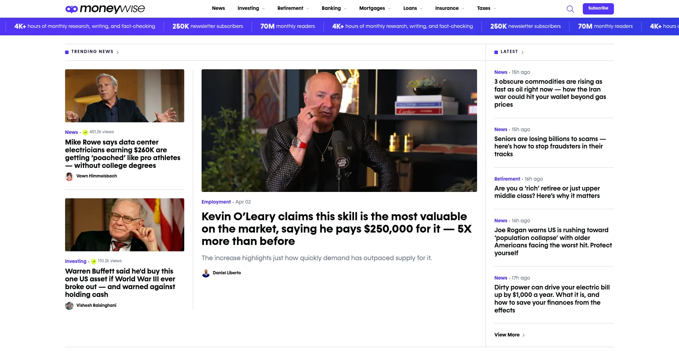Click the 451.2k views count
Viewport: 679px width, 351px height.
point(101,132)
